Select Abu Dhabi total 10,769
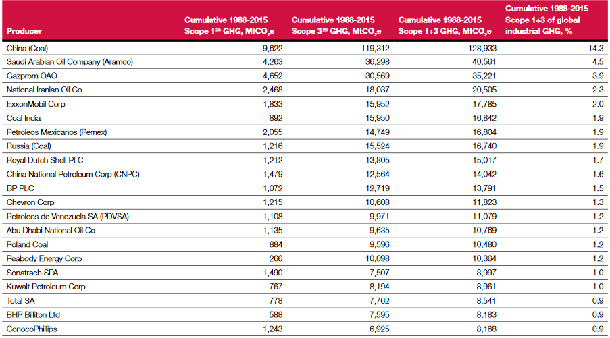This screenshot has height=338, width=610. (x=485, y=230)
